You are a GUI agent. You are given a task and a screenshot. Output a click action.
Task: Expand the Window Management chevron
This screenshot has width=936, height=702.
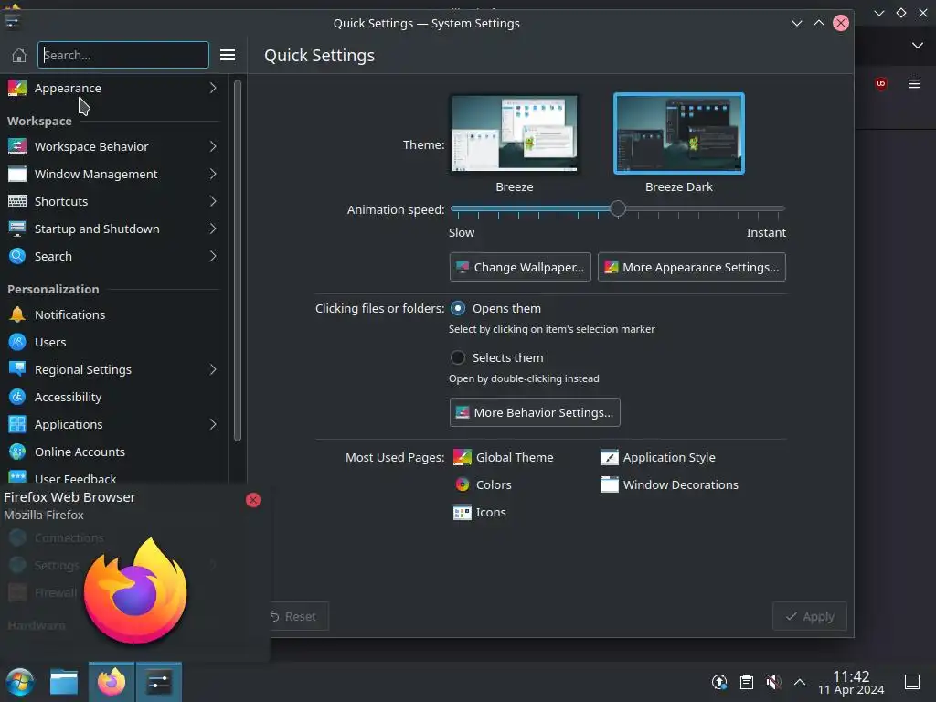[213, 174]
